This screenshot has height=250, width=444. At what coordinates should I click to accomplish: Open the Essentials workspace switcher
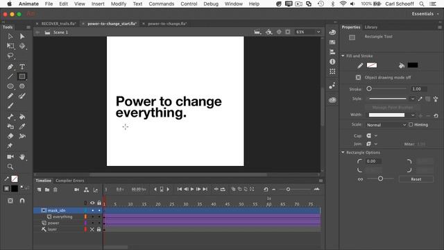click(x=425, y=14)
